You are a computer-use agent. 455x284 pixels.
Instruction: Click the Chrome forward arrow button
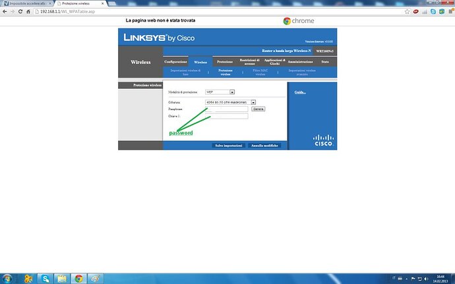[x=13, y=11]
